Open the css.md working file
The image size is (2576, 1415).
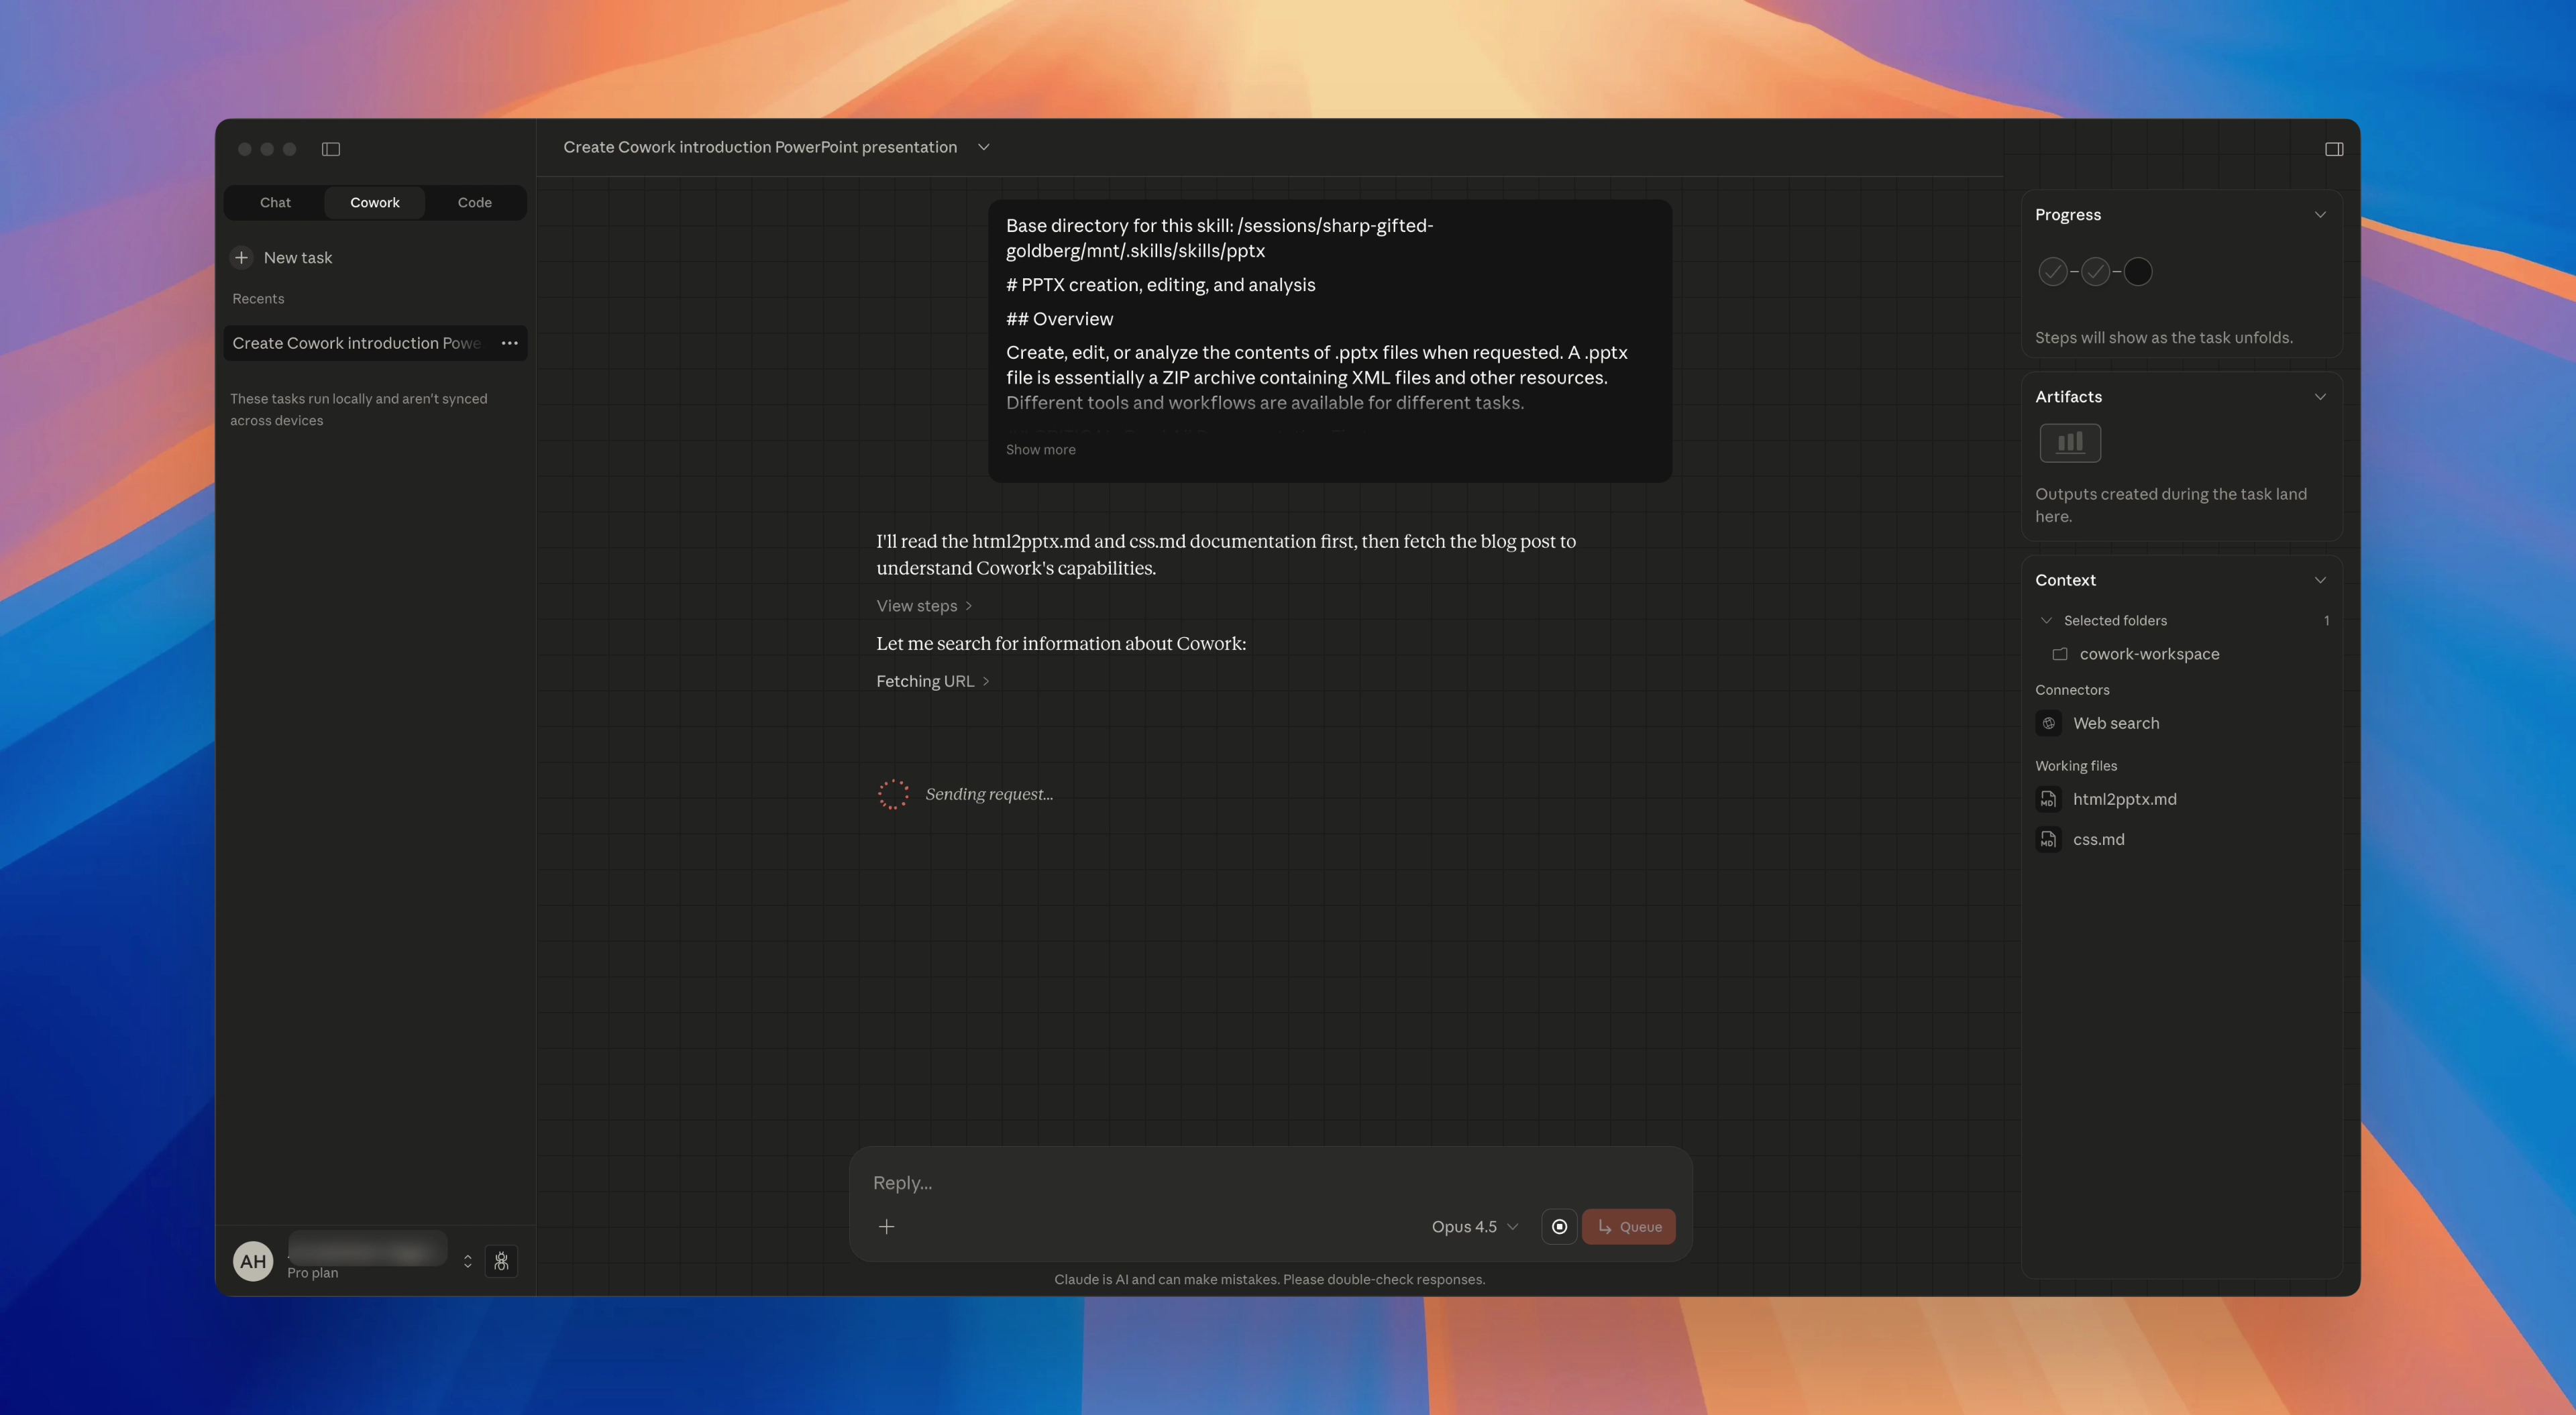pyautogui.click(x=2098, y=839)
